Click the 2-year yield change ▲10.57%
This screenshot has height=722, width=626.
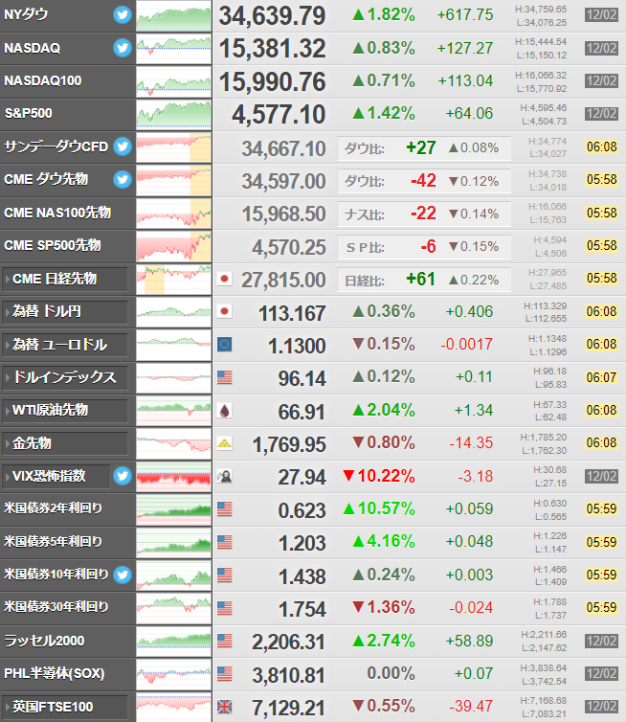point(379,508)
